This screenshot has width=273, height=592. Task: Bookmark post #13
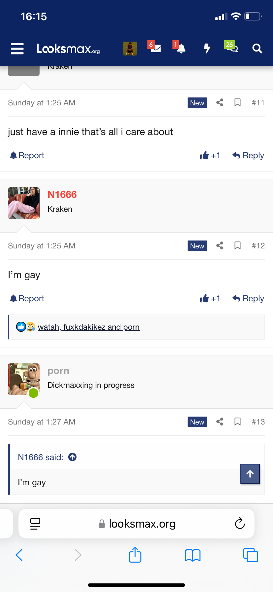tap(237, 422)
